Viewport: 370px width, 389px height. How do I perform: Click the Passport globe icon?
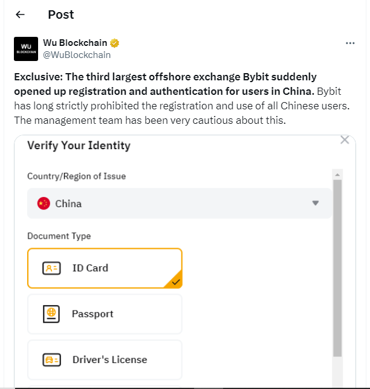click(51, 314)
